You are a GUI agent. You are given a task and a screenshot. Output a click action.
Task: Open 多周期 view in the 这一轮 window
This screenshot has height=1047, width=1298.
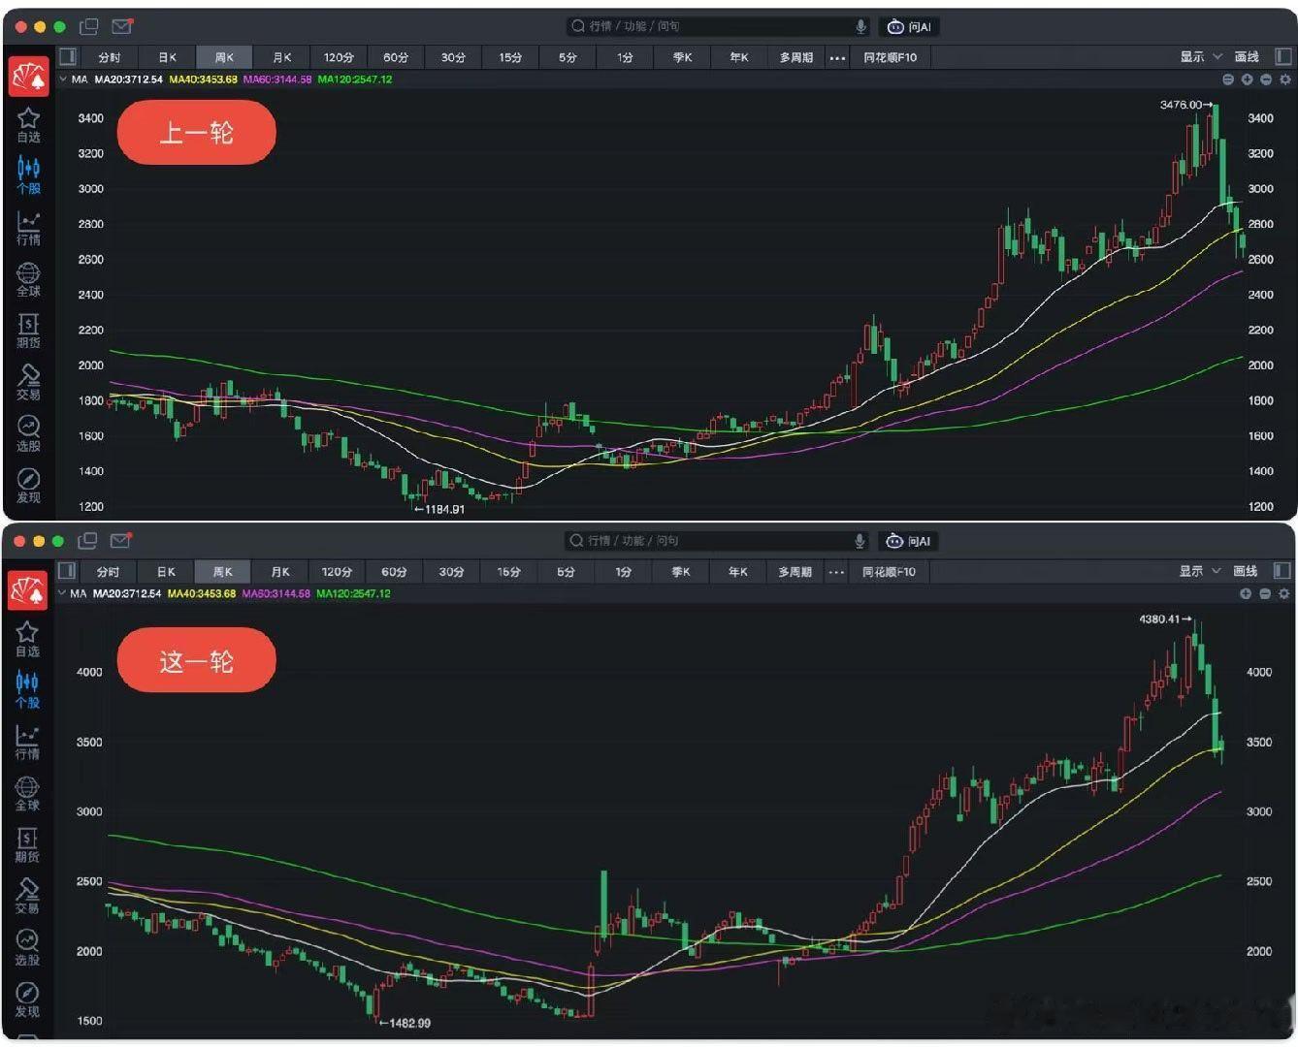[795, 572]
